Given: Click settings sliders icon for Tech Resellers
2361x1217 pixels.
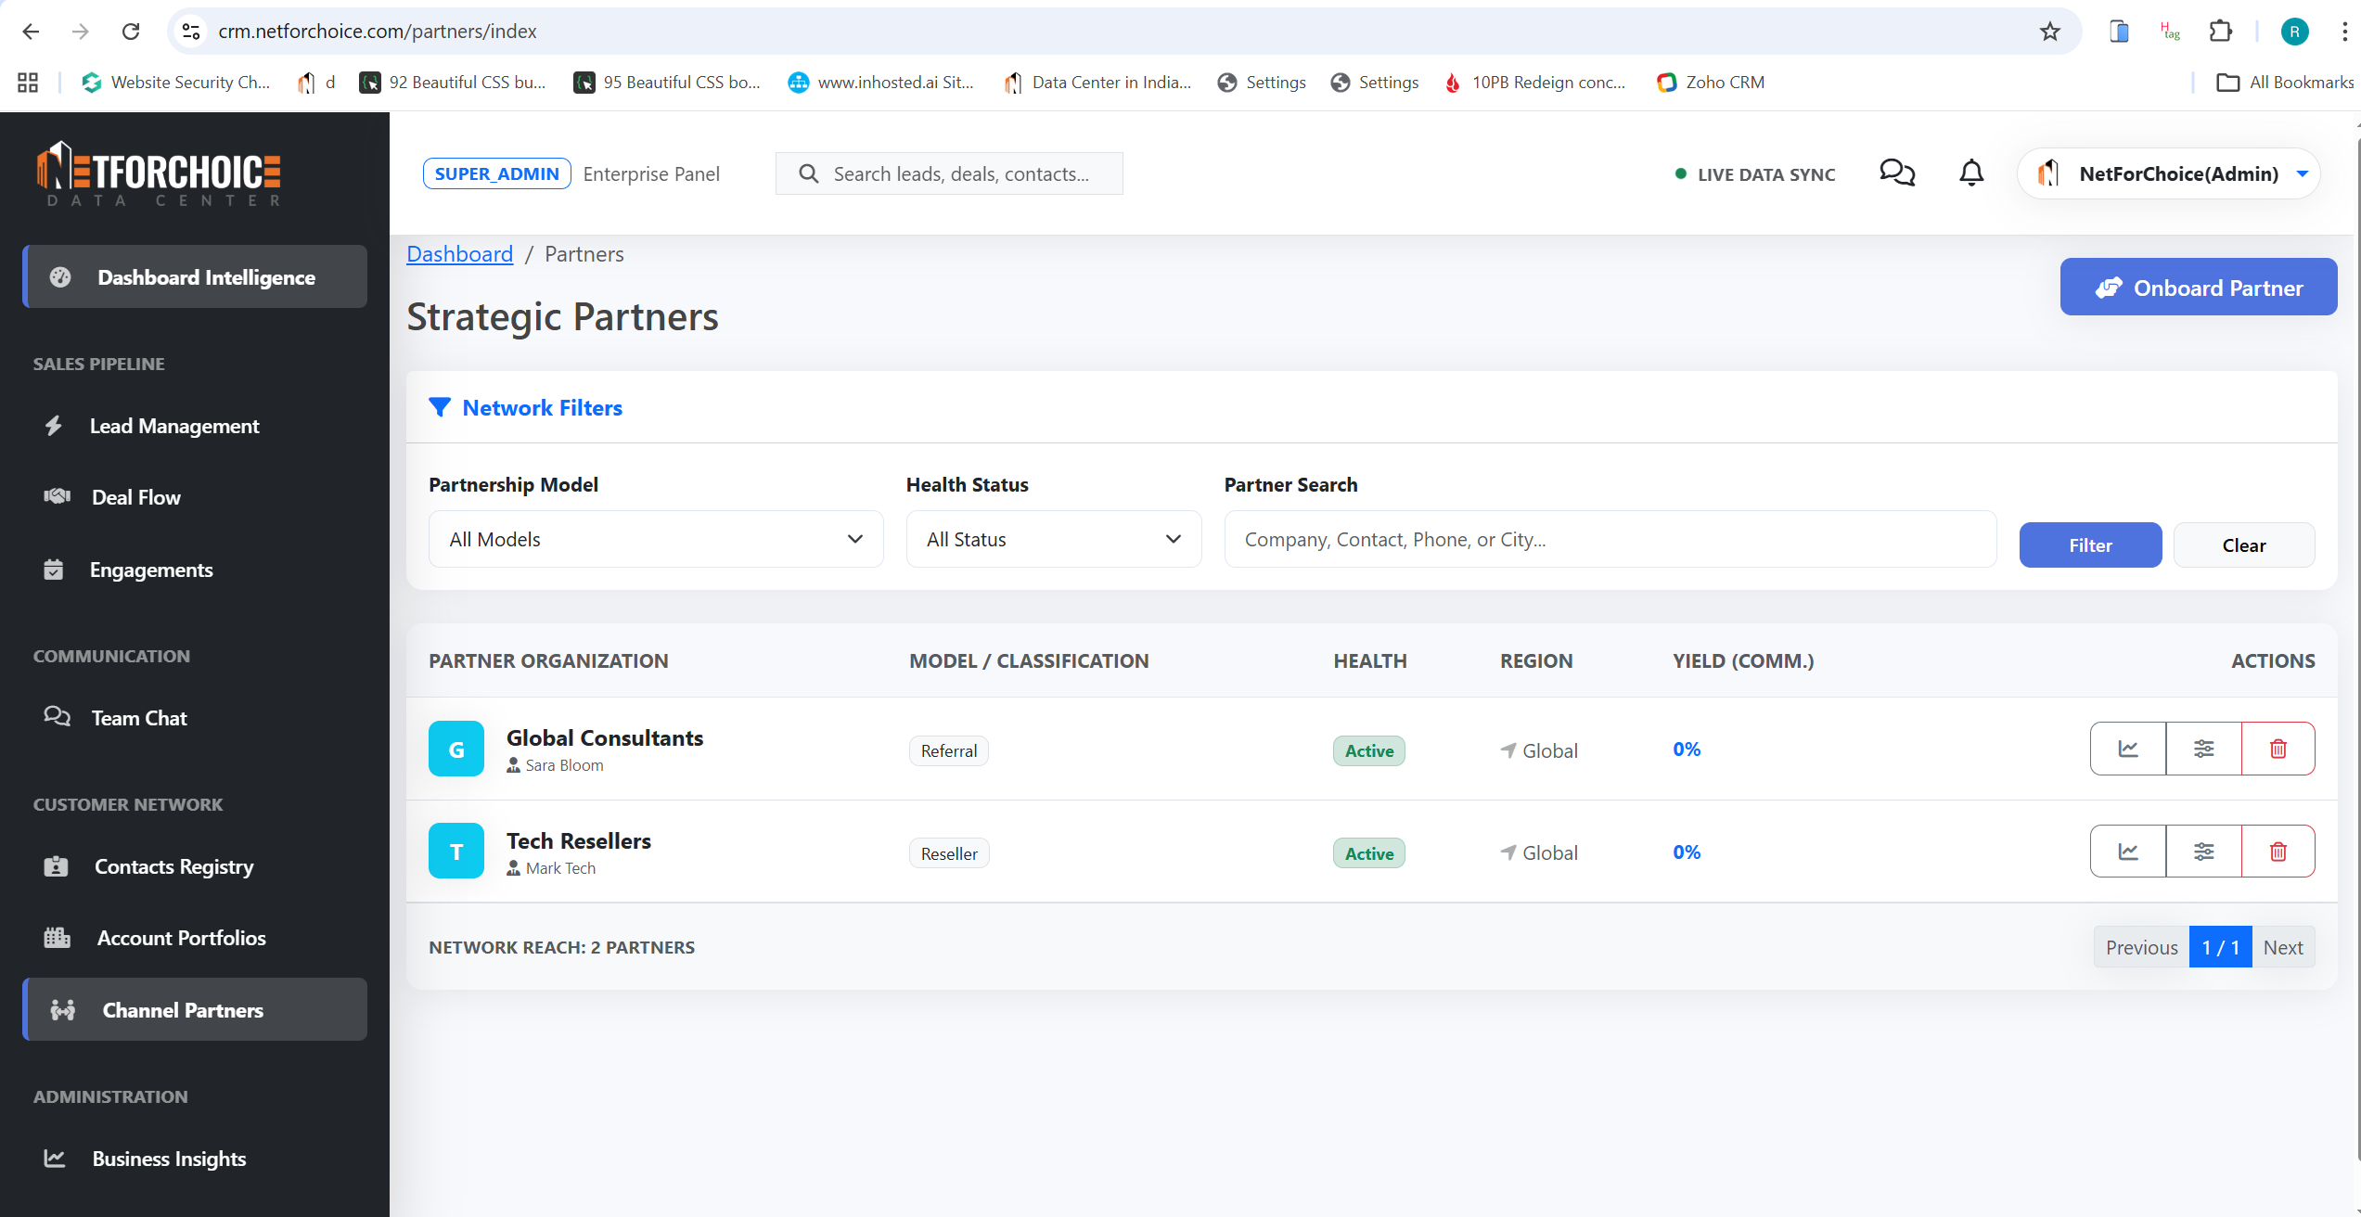Looking at the screenshot, I should point(2203,852).
